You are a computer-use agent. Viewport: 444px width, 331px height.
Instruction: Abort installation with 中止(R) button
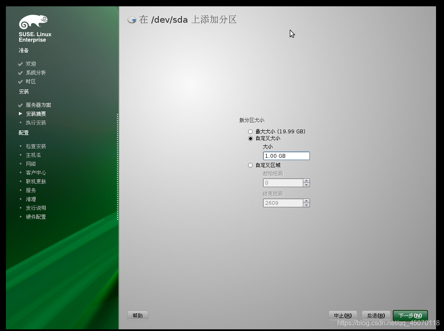[x=343, y=315]
